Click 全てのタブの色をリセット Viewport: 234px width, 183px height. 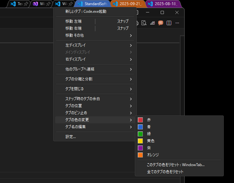coord(165,172)
